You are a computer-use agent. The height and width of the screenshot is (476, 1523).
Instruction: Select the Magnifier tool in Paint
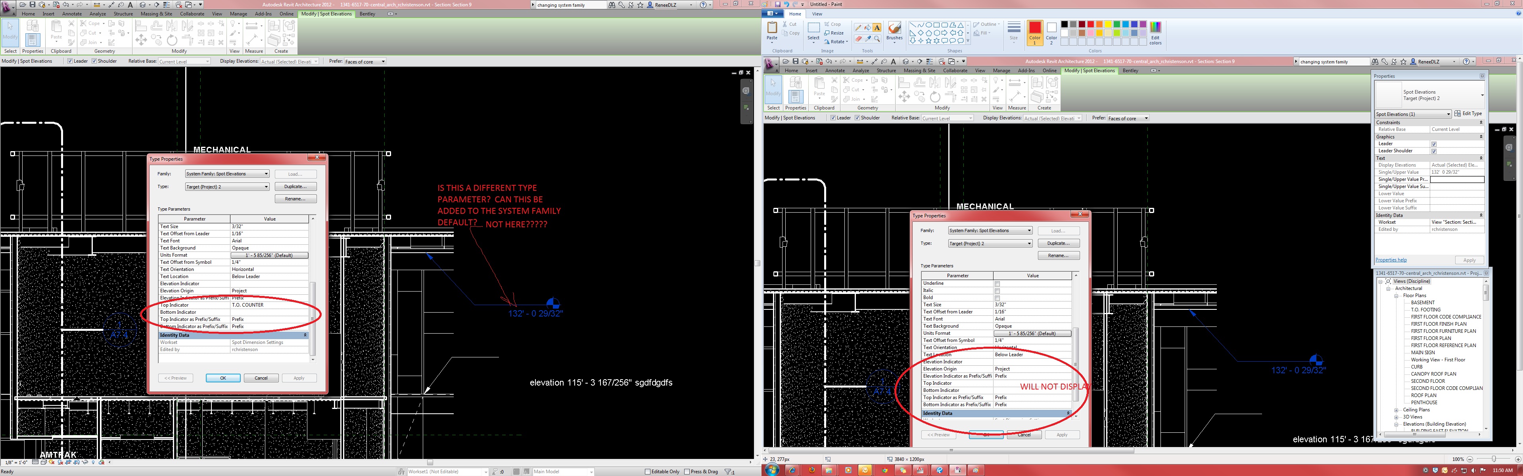[x=877, y=38]
